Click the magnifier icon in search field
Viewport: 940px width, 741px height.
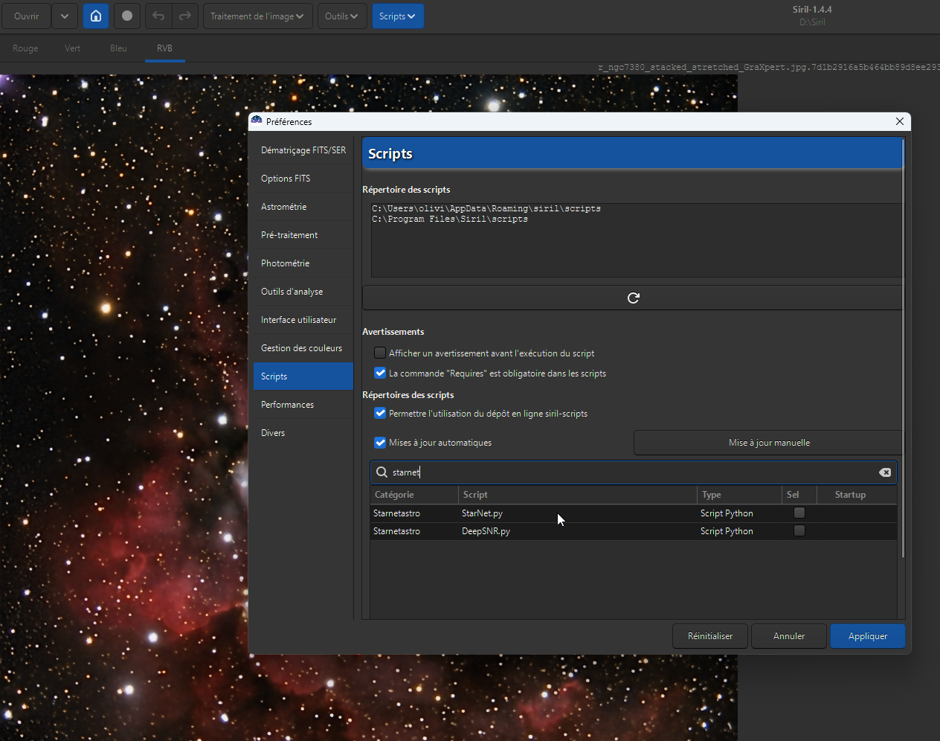point(382,472)
